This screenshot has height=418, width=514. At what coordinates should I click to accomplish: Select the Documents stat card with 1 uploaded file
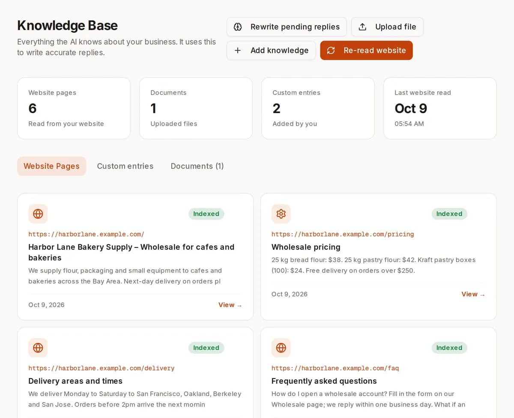pyautogui.click(x=196, y=108)
